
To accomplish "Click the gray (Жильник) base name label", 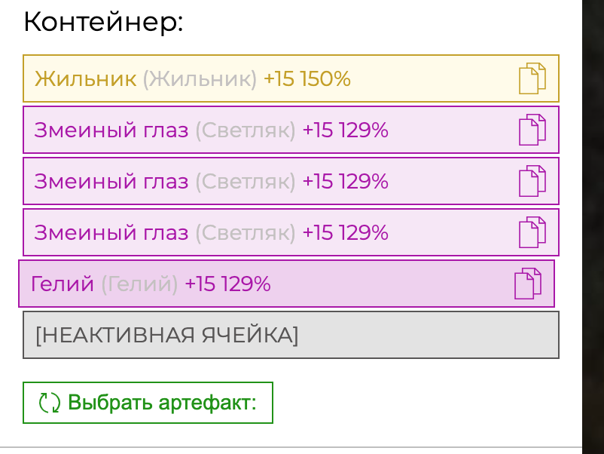I will coord(200,79).
